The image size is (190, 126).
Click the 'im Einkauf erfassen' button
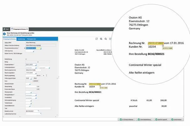tap(127, 119)
